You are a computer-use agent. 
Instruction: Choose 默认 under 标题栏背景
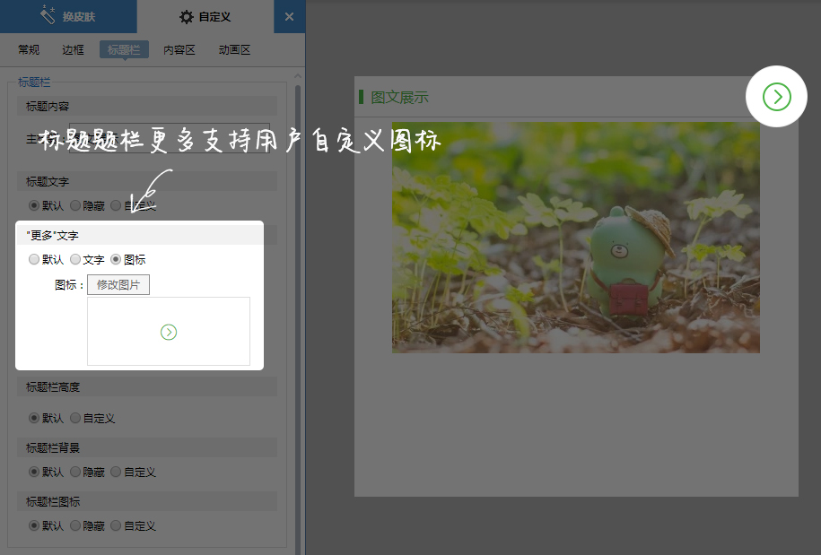34,472
